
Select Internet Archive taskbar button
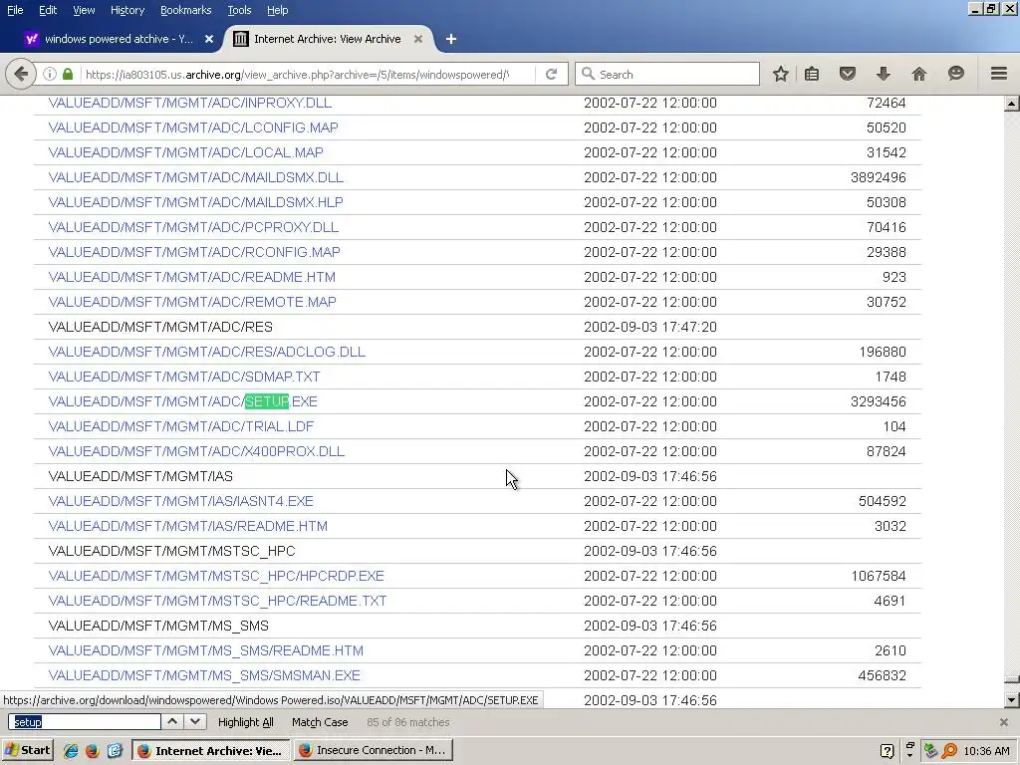[211, 750]
